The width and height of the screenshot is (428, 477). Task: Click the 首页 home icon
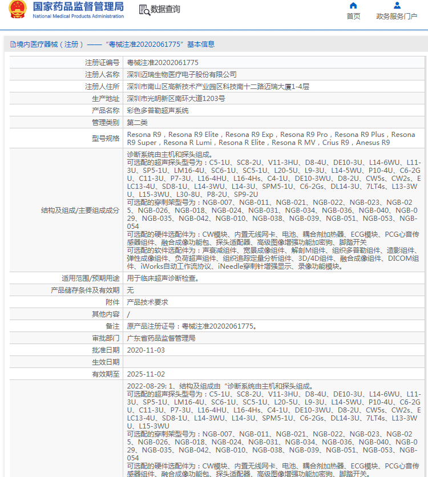pos(353,6)
